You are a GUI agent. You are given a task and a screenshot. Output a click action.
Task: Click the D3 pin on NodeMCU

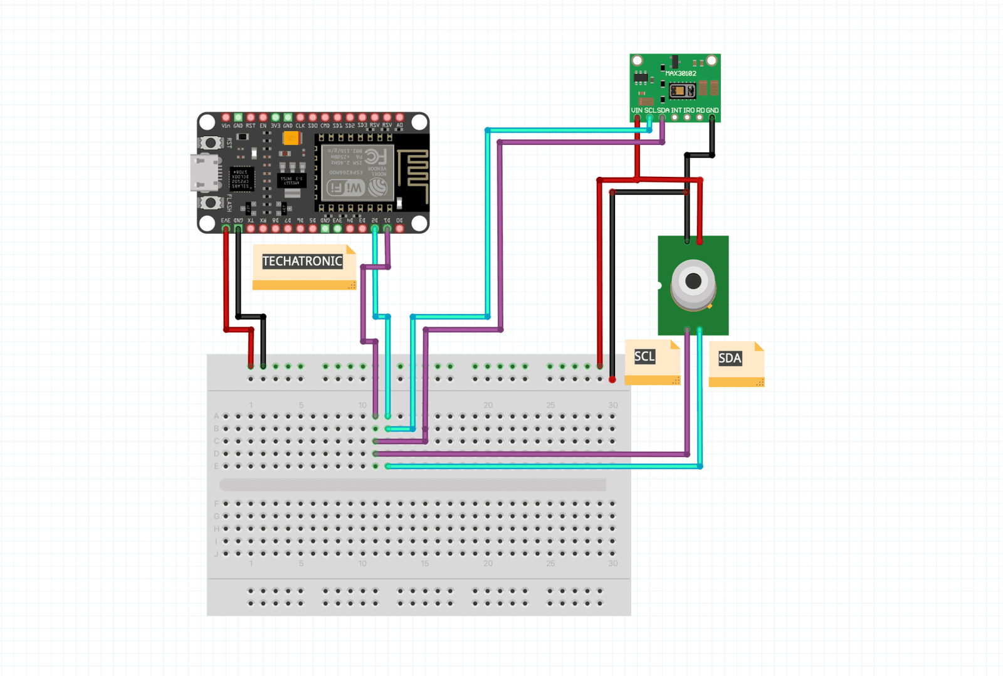[x=362, y=229]
